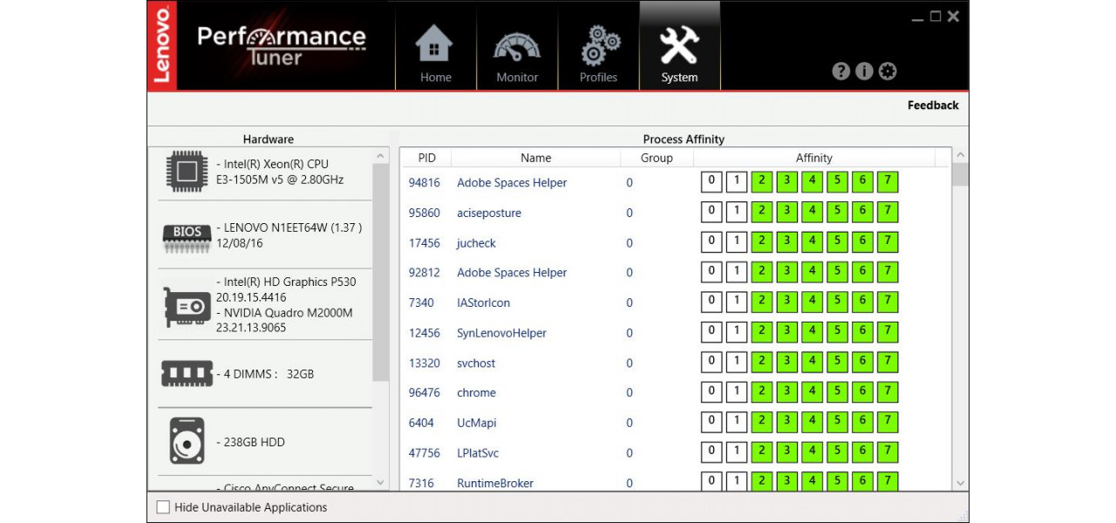Click process list scroll-down arrow
The height and width of the screenshot is (523, 1116).
tap(960, 483)
